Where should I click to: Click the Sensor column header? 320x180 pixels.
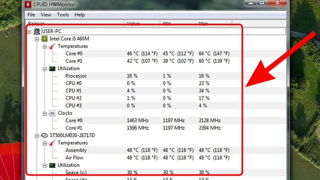coord(75,23)
